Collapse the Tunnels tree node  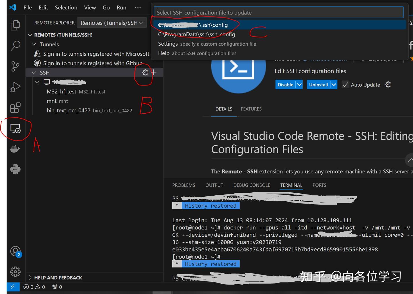click(x=34, y=44)
